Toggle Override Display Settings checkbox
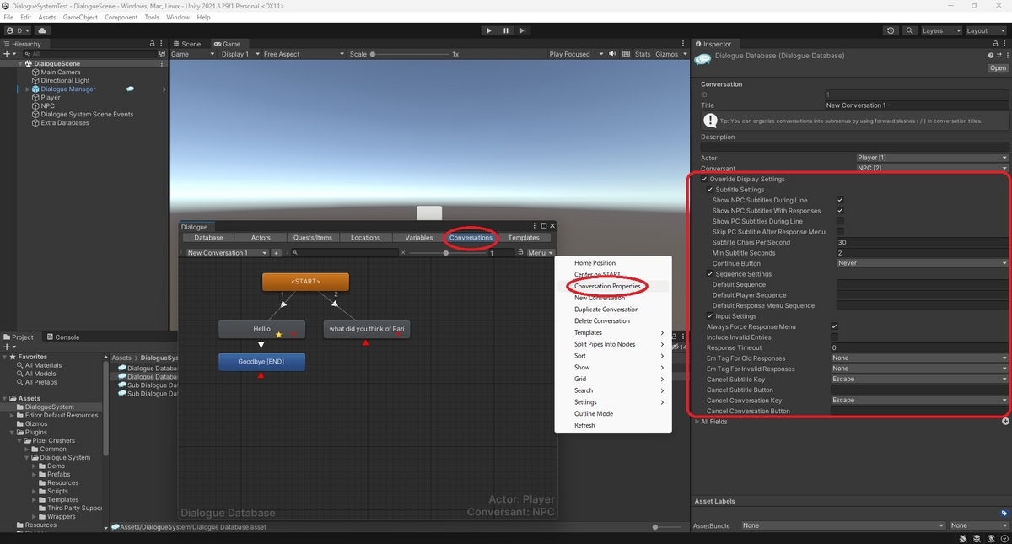1012x544 pixels. [x=704, y=179]
